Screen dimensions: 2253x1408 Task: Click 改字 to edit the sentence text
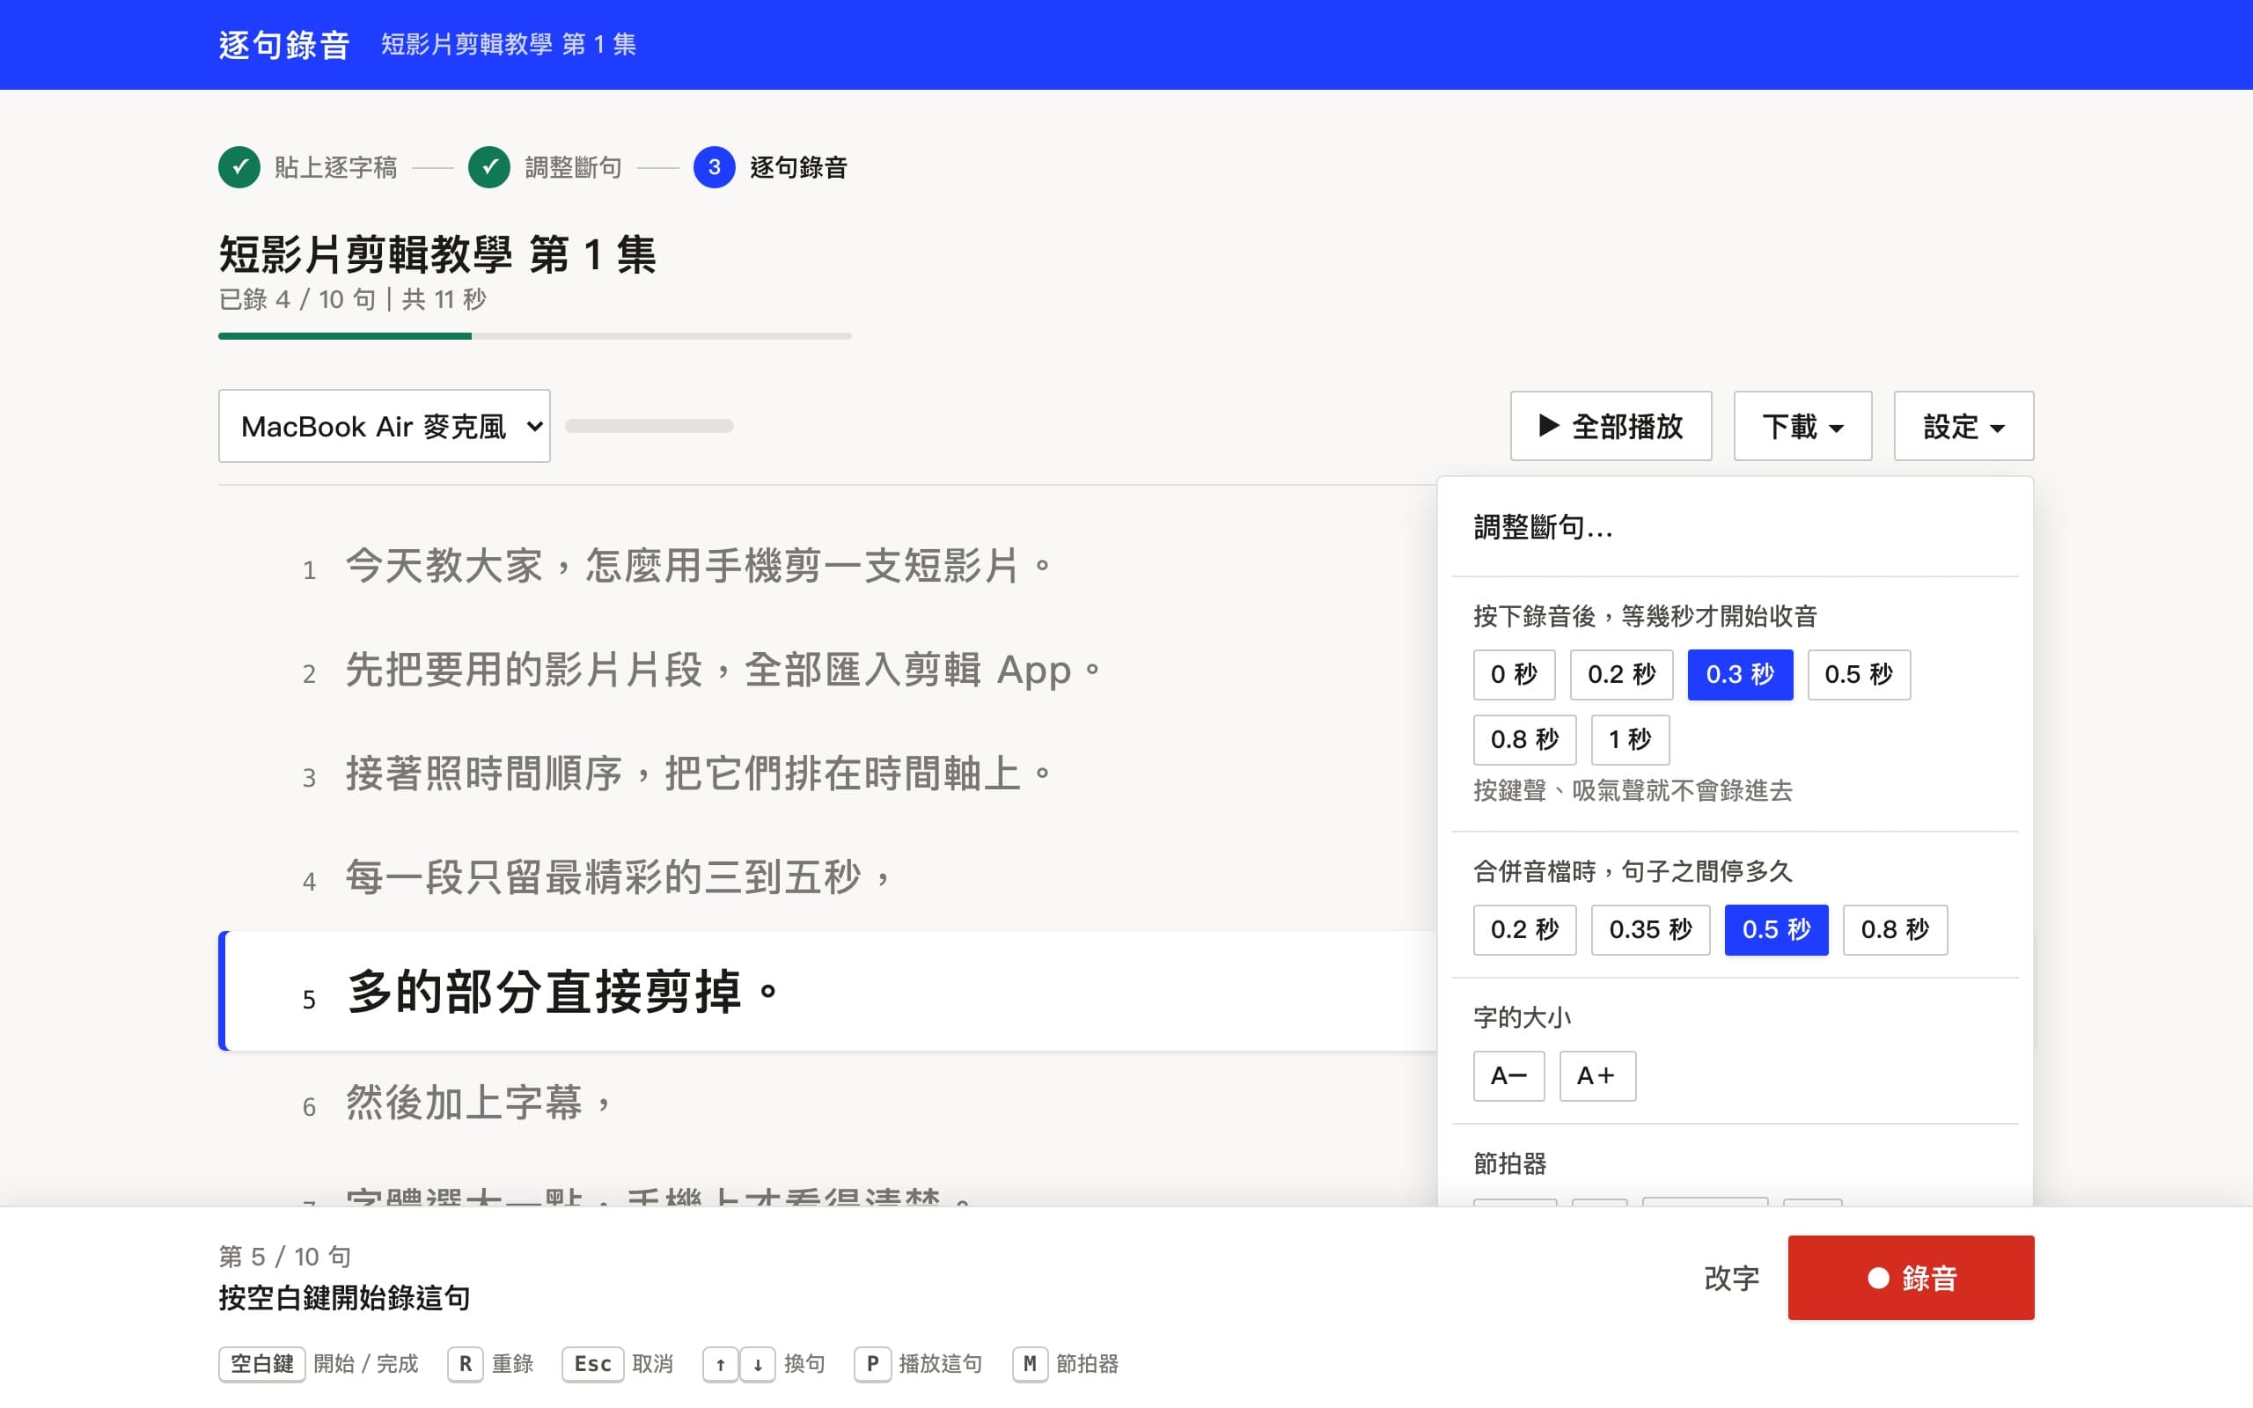point(1731,1278)
